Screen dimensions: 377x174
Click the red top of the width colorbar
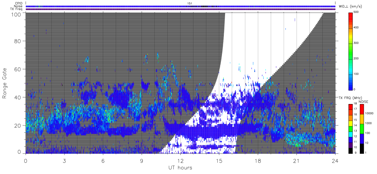[x=350, y=16]
